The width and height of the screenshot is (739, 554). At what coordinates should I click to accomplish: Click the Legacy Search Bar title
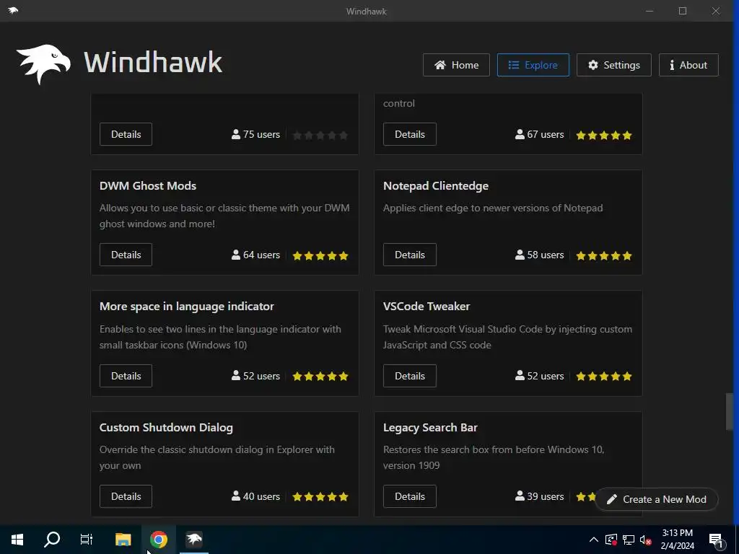pos(430,428)
